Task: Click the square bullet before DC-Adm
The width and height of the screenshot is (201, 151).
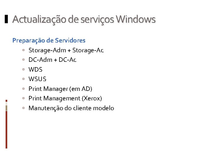Action: 23,60
